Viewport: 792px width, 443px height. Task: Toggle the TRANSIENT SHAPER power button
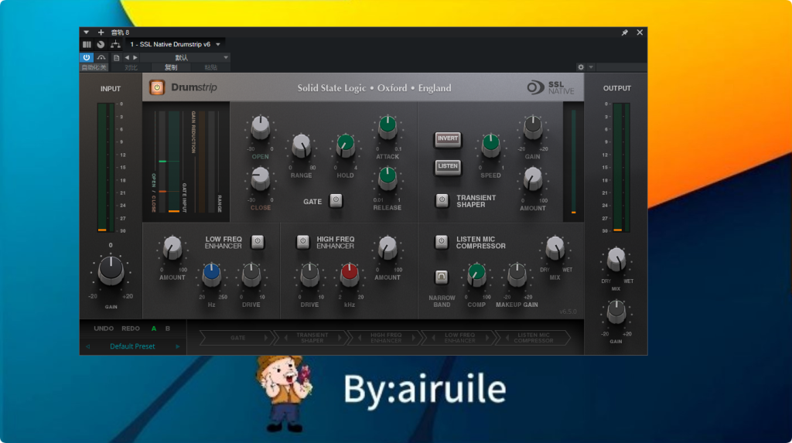tap(442, 200)
